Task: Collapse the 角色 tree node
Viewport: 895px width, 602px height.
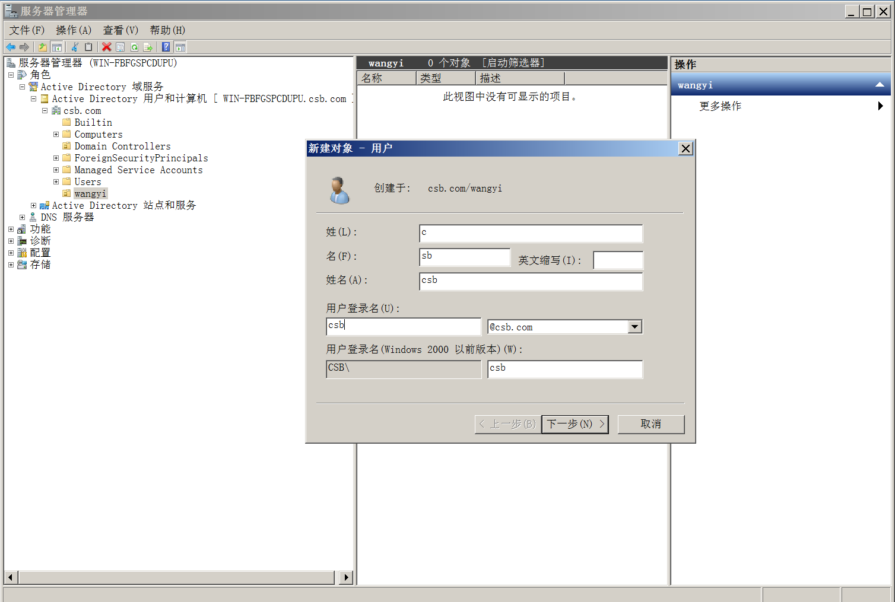Action: pyautogui.click(x=11, y=75)
